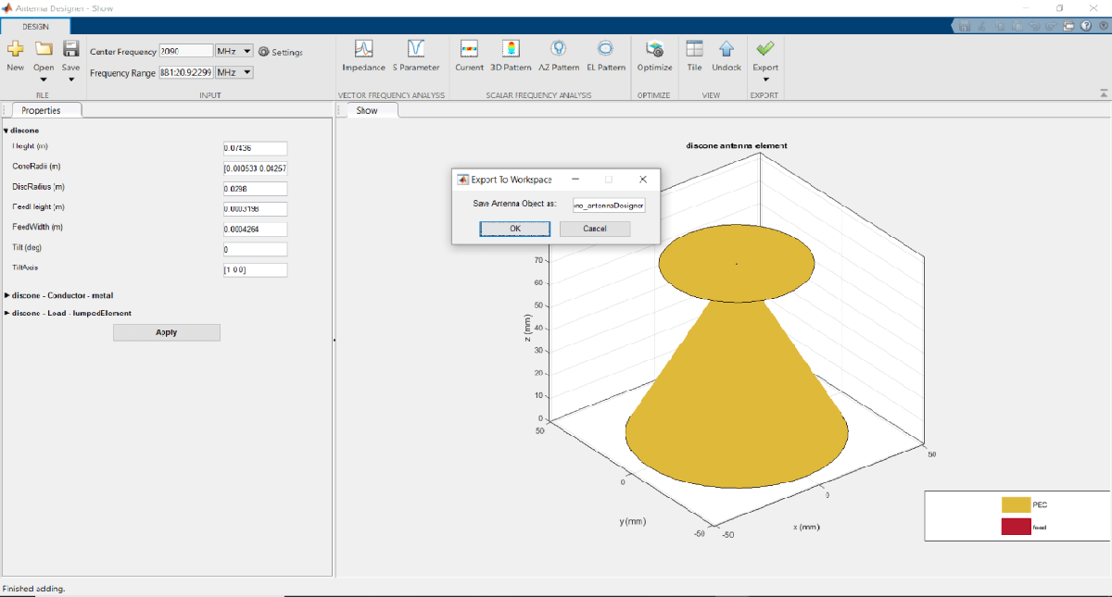This screenshot has width=1112, height=597.
Task: Select the Properties panel tab
Action: click(x=42, y=110)
